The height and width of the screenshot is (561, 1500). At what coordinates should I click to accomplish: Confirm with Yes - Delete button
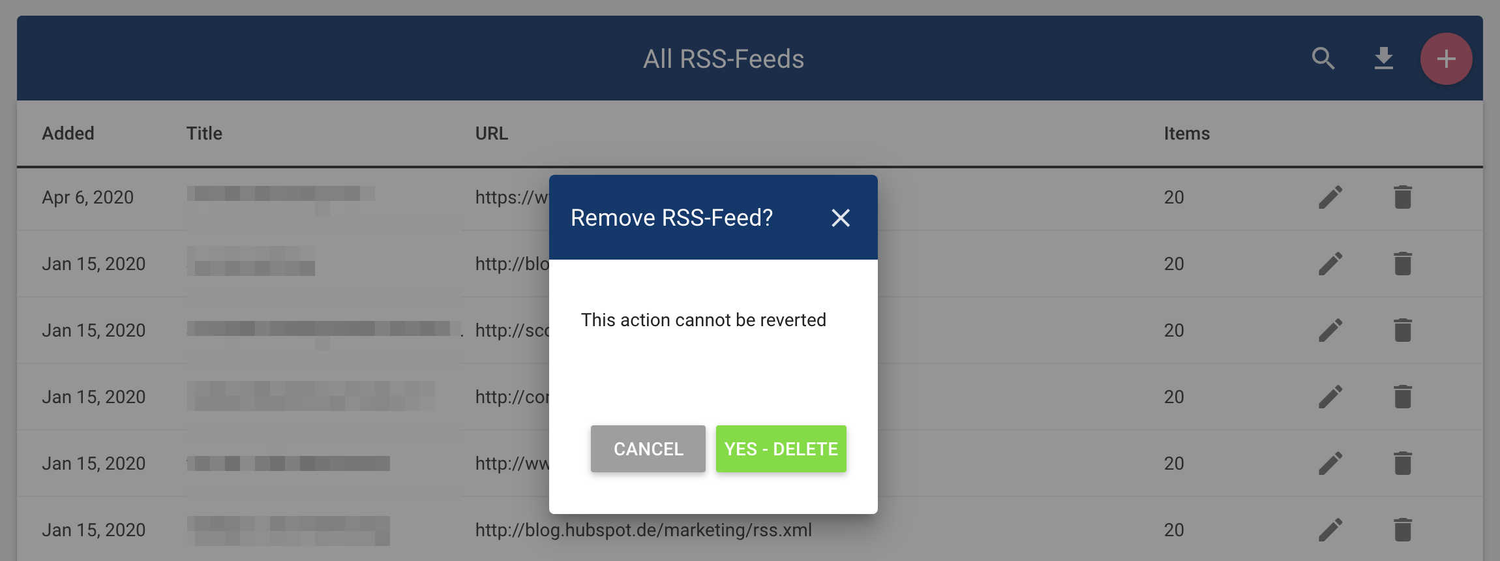pos(781,449)
